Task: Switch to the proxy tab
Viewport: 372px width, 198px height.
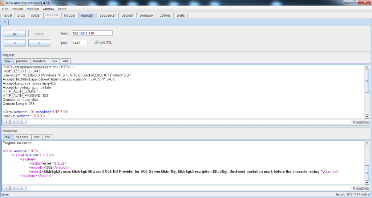Action: [x=21, y=15]
